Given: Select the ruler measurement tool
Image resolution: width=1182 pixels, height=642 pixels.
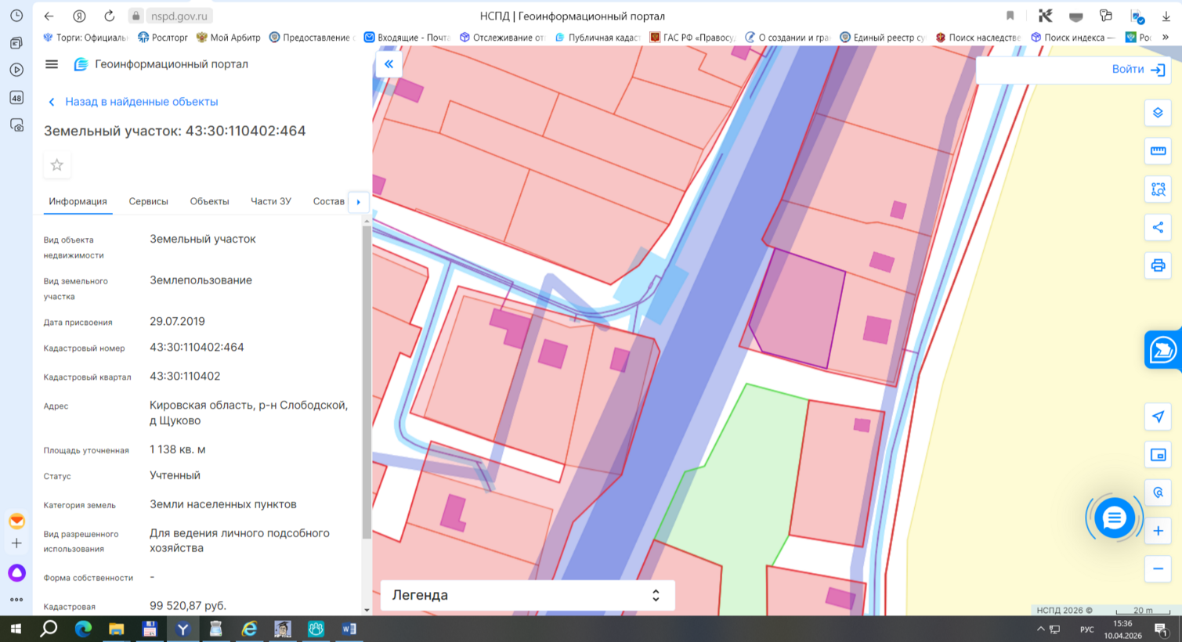Looking at the screenshot, I should coord(1158,151).
